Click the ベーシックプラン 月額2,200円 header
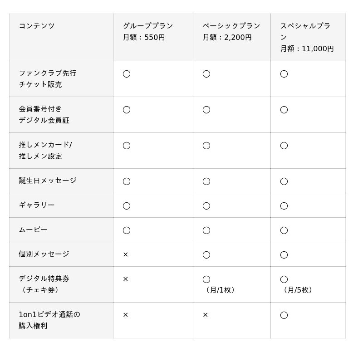Image resolution: width=363 pixels, height=352 pixels. [x=231, y=31]
